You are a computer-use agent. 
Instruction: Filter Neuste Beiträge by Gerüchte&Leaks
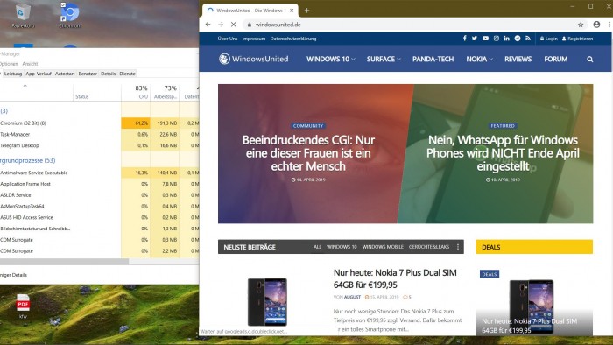tap(429, 247)
